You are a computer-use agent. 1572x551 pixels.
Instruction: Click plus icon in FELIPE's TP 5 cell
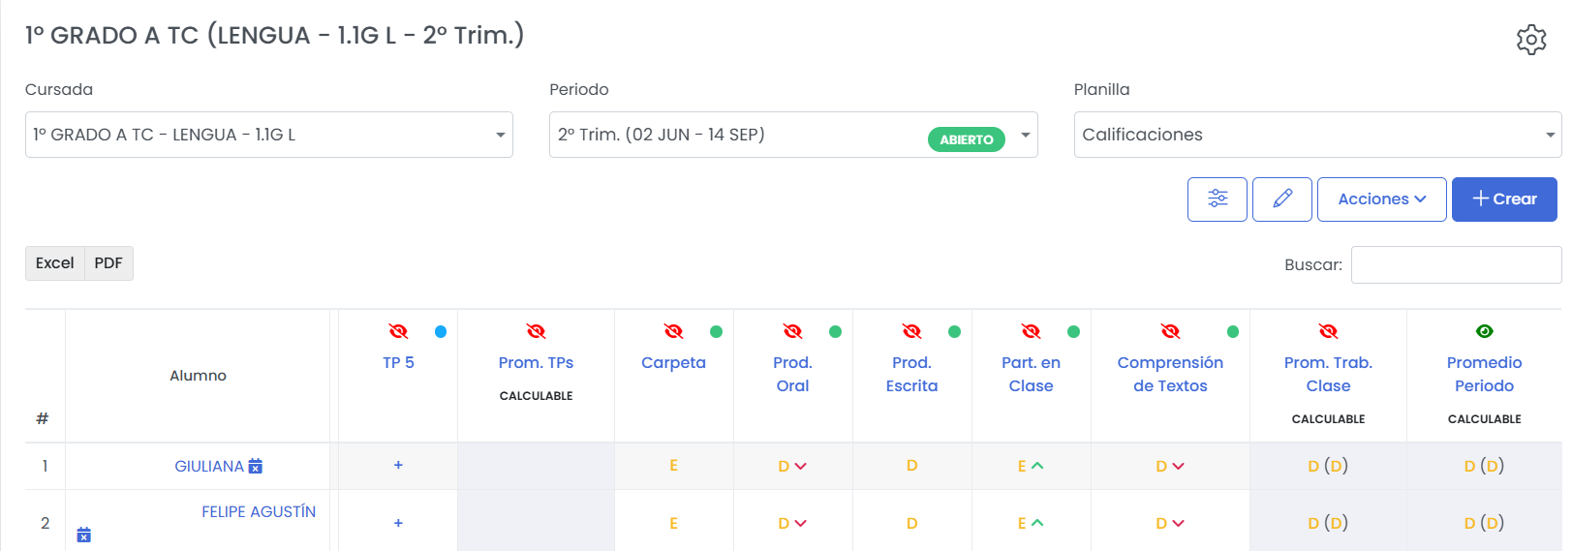398,523
